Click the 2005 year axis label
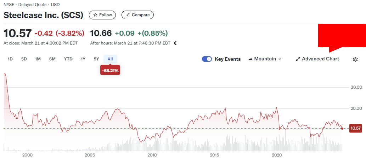The width and height of the screenshot is (366, 160). tap(89, 155)
